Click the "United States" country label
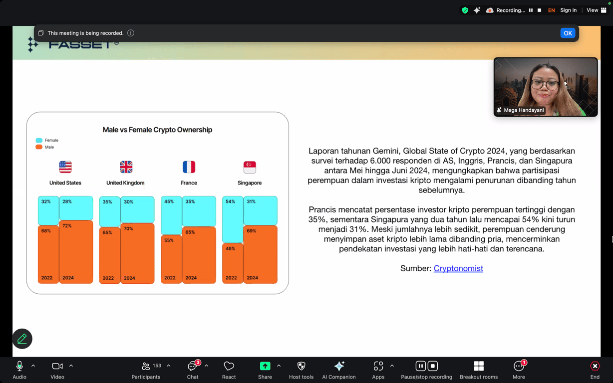The width and height of the screenshot is (613, 383). coord(65,183)
